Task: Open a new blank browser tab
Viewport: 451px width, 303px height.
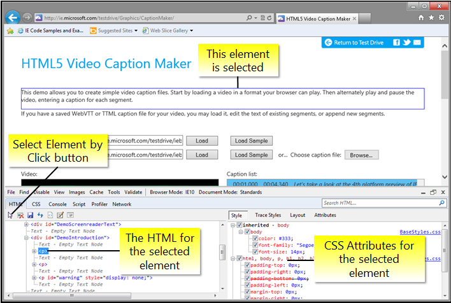Action: 365,18
